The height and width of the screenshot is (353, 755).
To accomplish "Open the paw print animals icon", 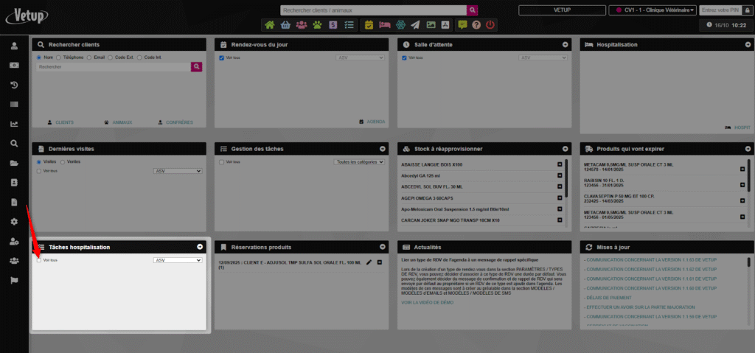I will point(317,24).
